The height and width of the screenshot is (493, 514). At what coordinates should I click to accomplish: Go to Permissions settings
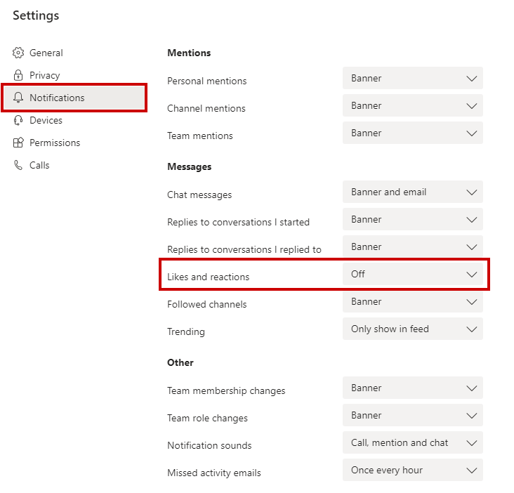pos(54,143)
